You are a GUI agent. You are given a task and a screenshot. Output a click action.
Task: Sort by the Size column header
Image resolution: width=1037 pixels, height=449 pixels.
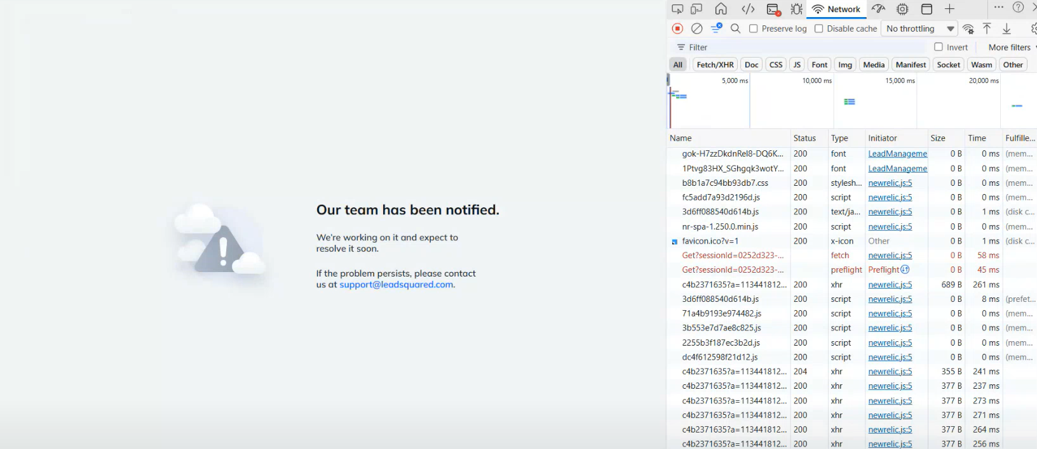click(x=945, y=138)
